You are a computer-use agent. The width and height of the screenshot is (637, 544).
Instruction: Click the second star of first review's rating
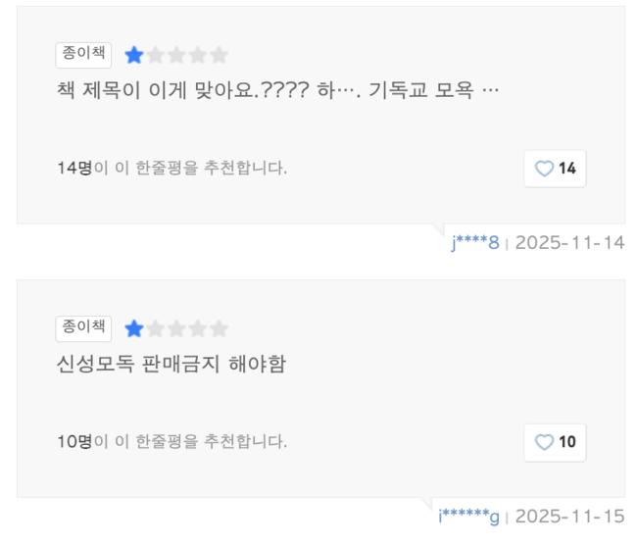click(155, 55)
